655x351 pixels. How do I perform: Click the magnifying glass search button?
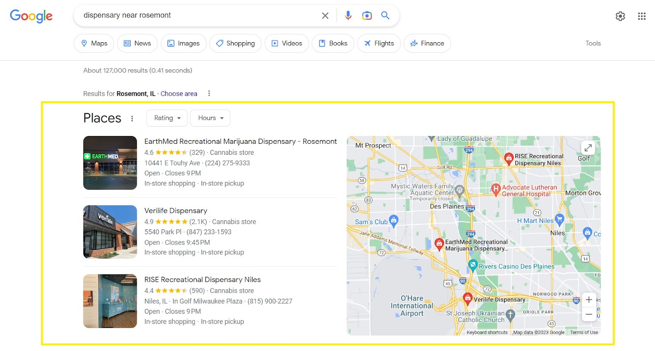(x=385, y=16)
